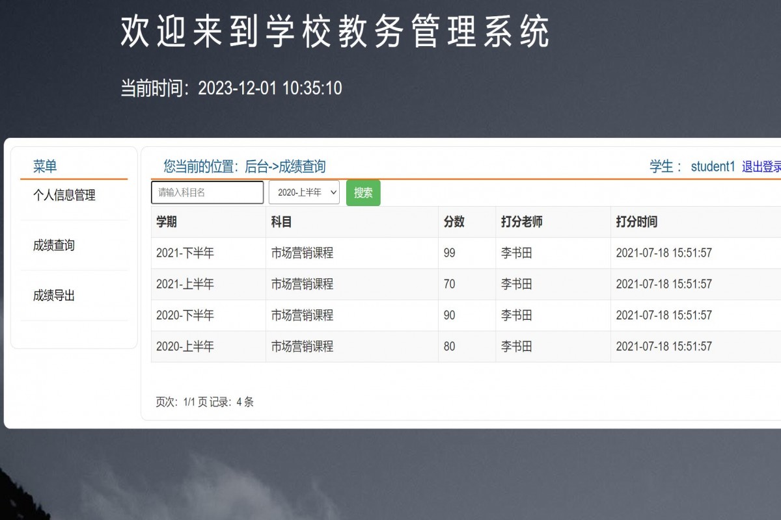The height and width of the screenshot is (520, 781).
Task: Select 成绩查询 in the sidebar menu
Action: [53, 245]
